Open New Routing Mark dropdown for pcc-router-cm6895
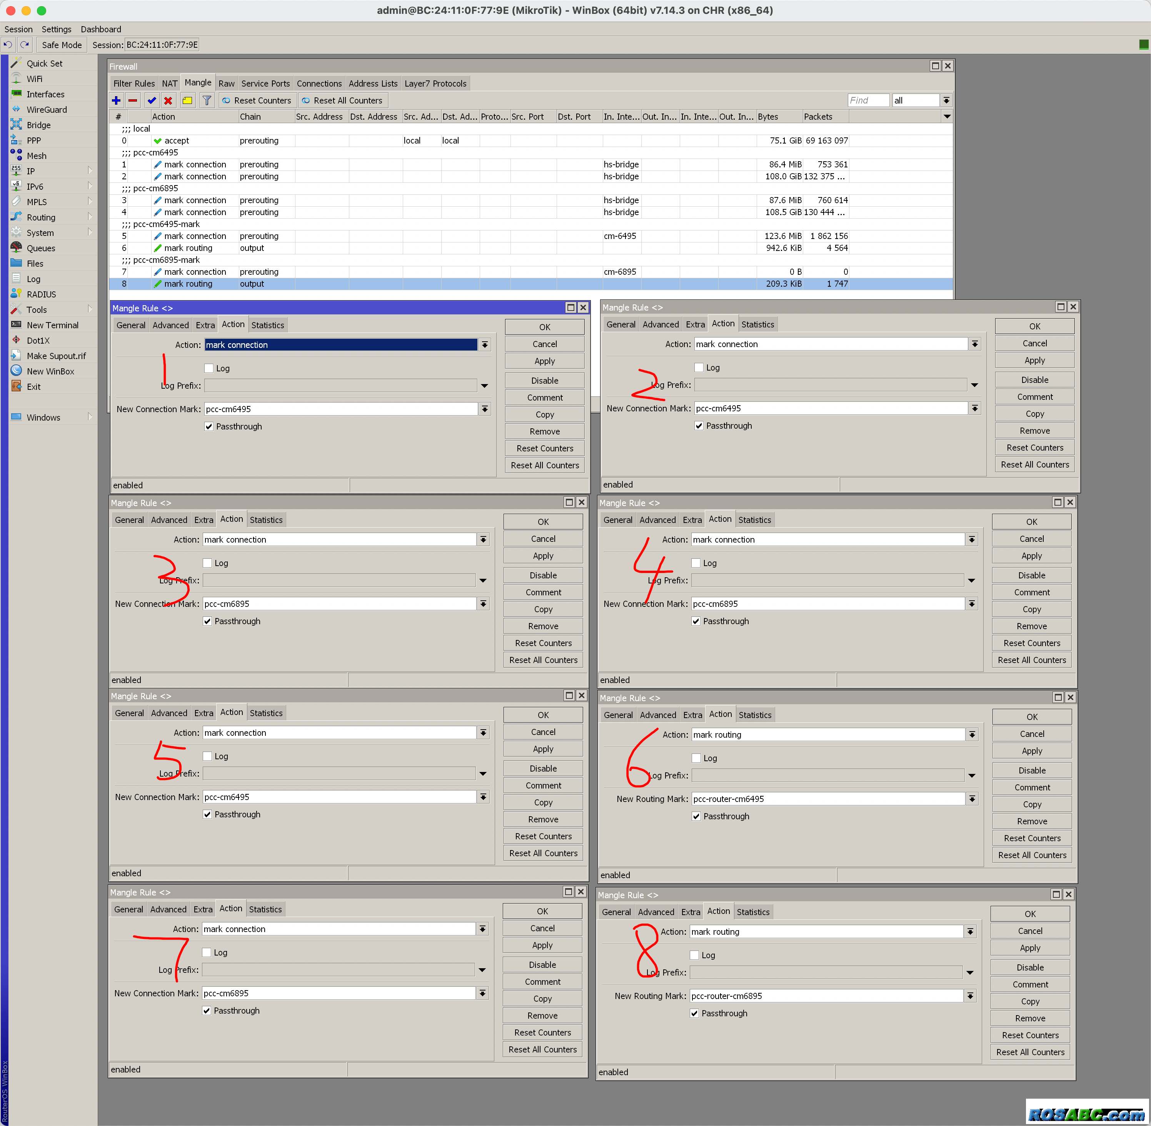 (x=971, y=996)
